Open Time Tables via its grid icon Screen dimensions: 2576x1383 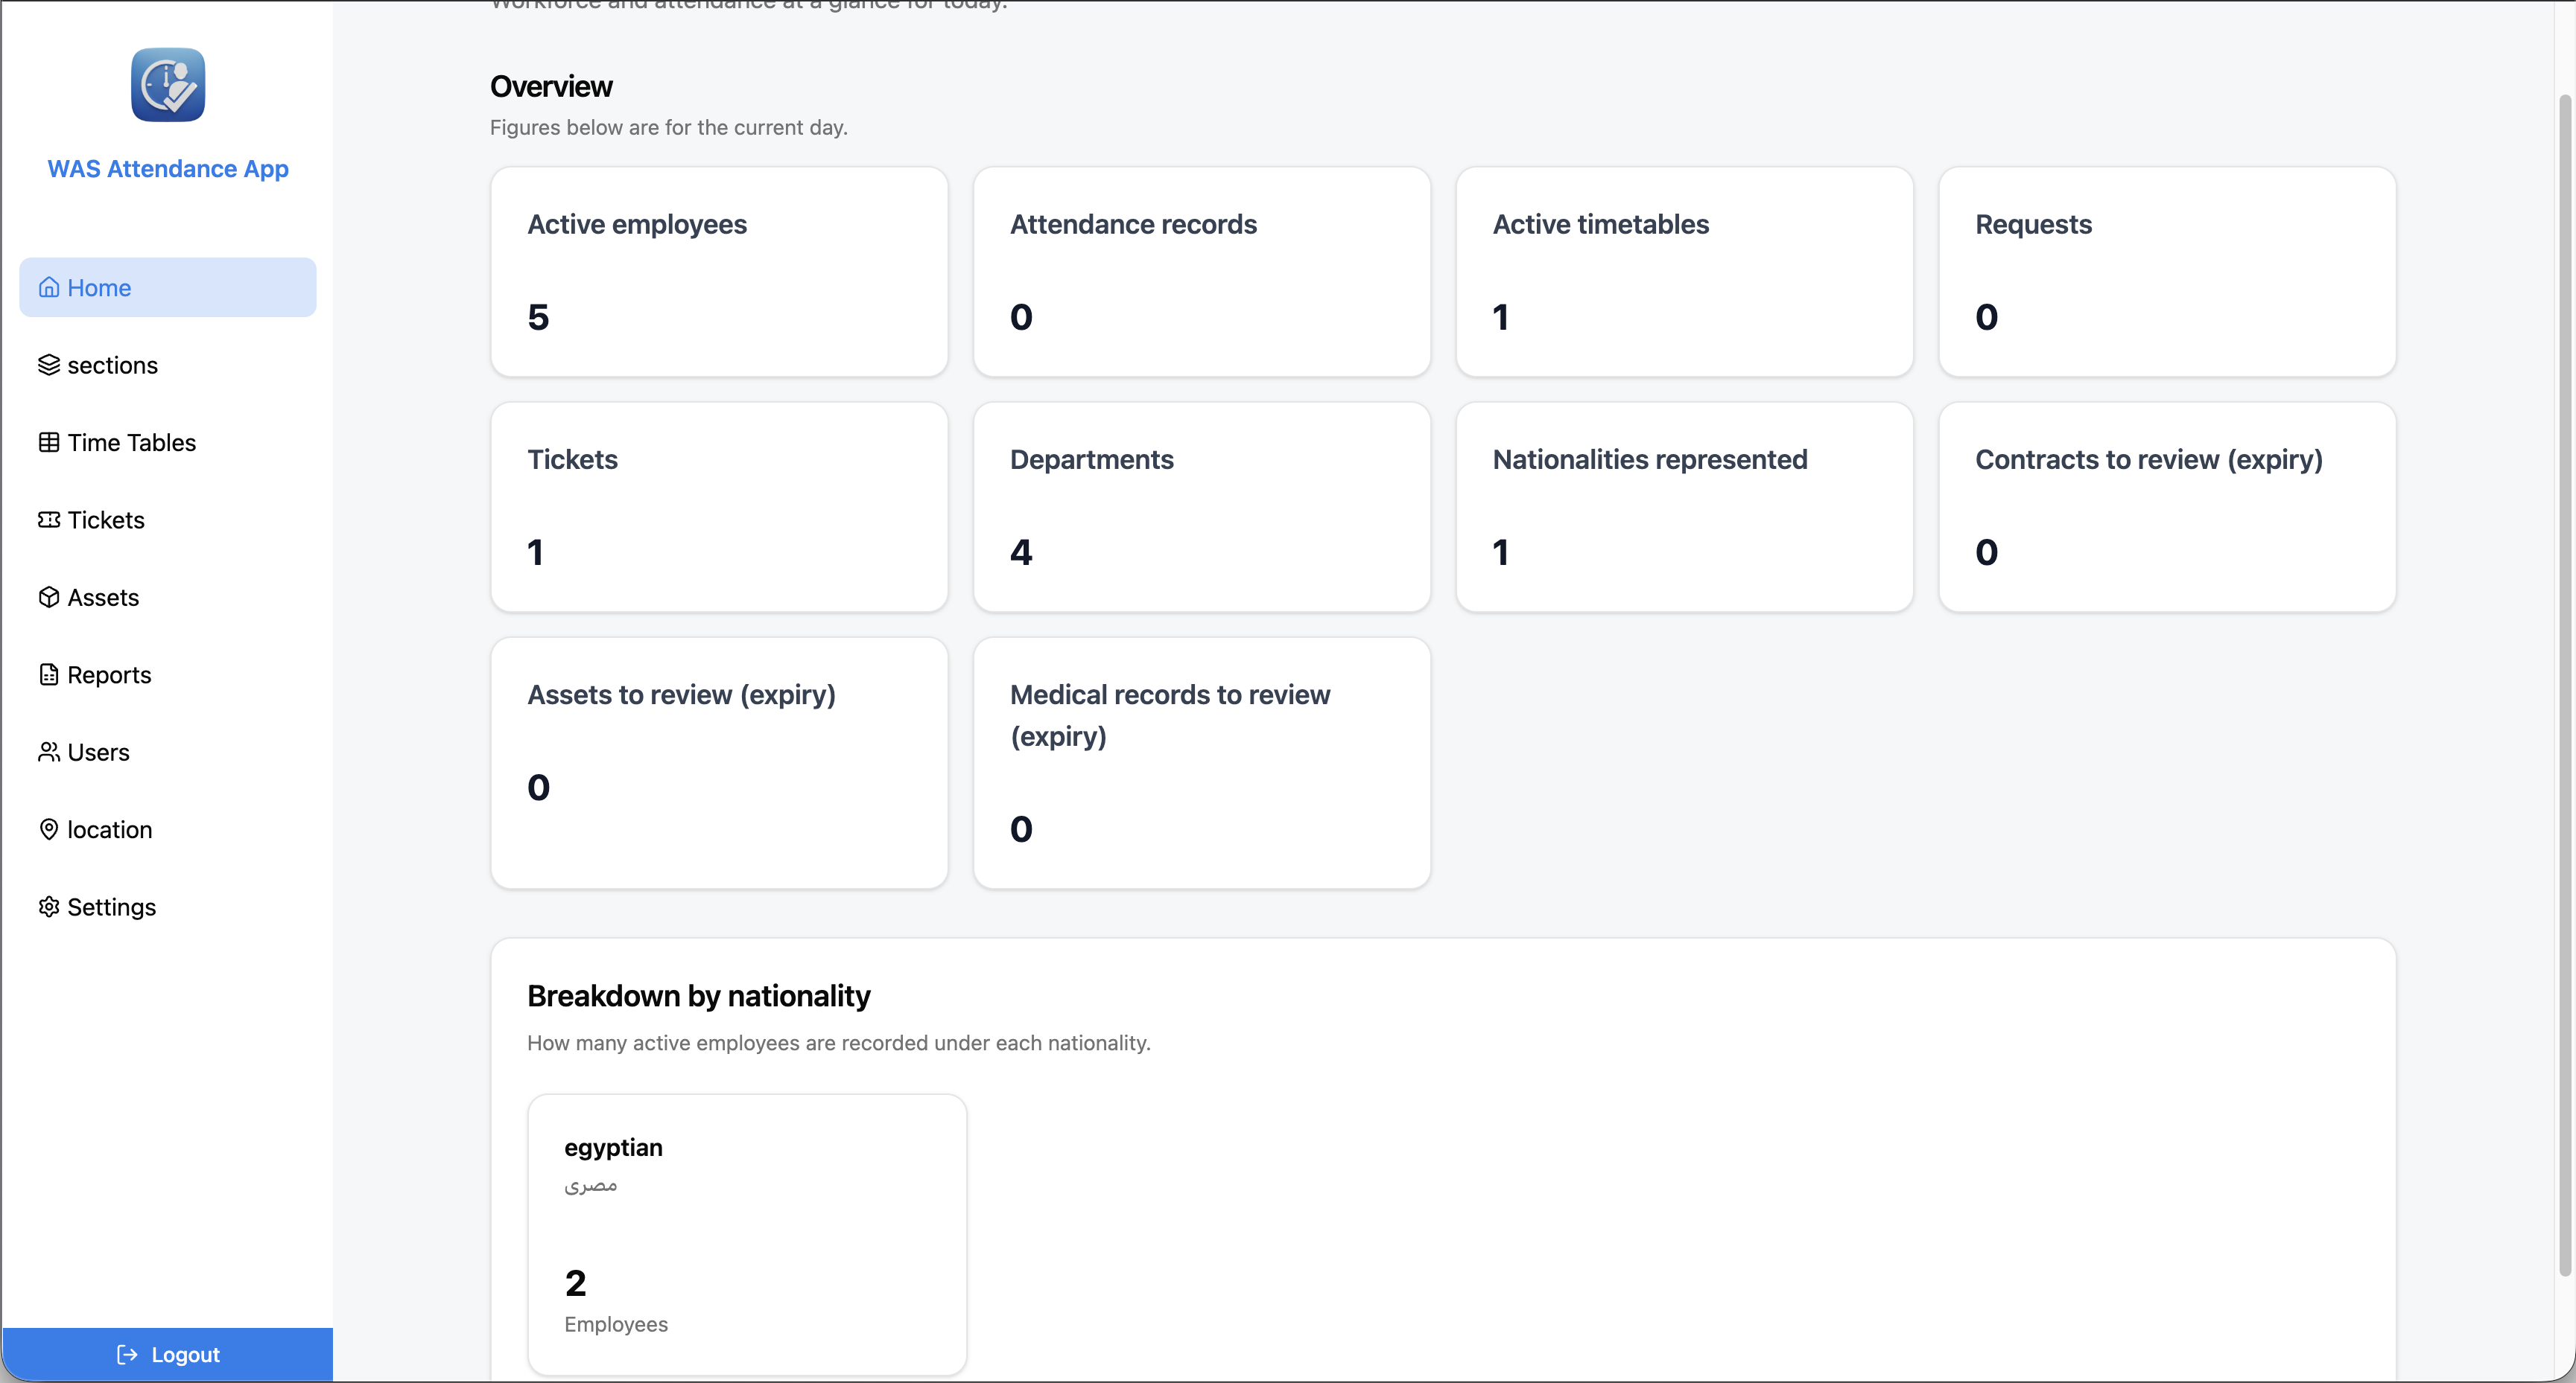click(x=49, y=441)
